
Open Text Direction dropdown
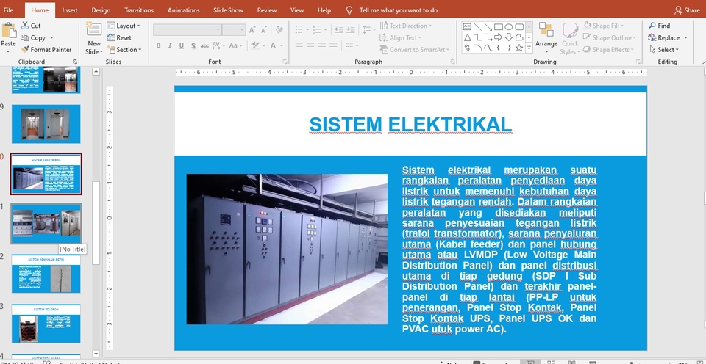[x=406, y=26]
